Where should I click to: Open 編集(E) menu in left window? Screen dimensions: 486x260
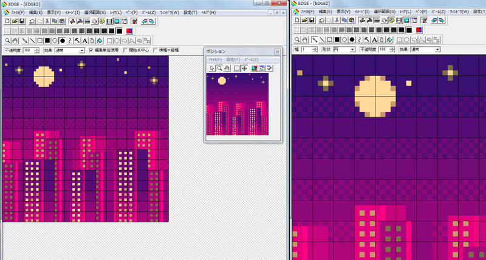(36, 13)
